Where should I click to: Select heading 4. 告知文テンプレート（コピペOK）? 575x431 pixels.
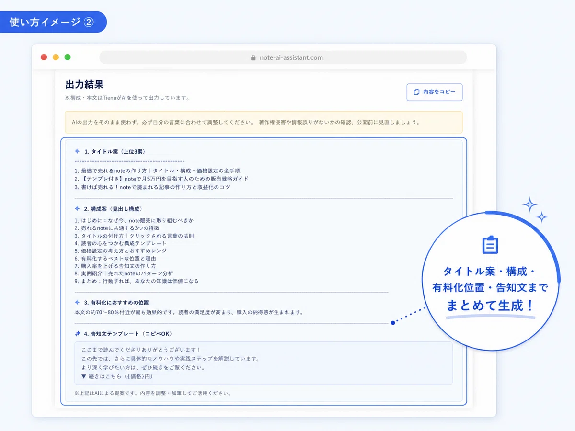(x=128, y=334)
